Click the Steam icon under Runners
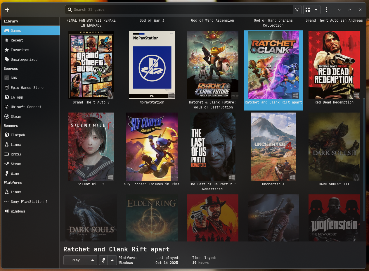 7,164
